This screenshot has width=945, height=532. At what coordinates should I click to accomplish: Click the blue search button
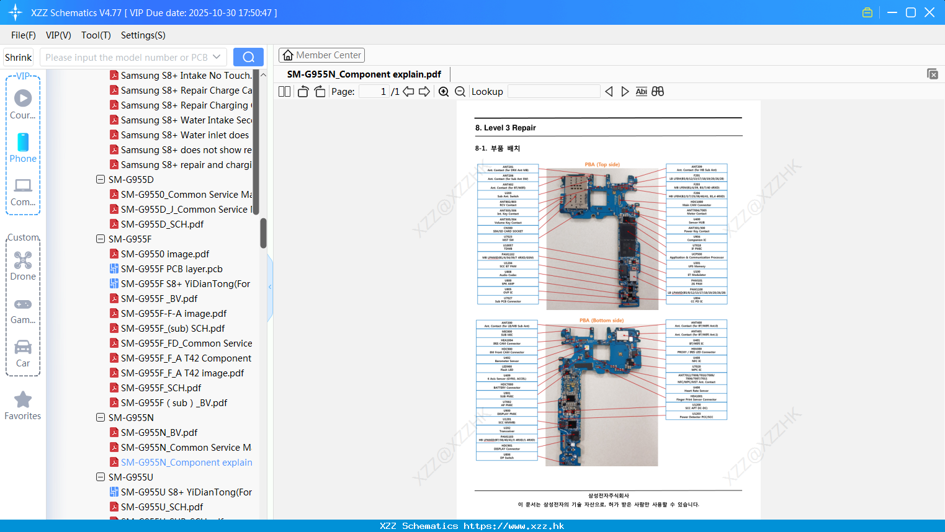click(x=248, y=57)
